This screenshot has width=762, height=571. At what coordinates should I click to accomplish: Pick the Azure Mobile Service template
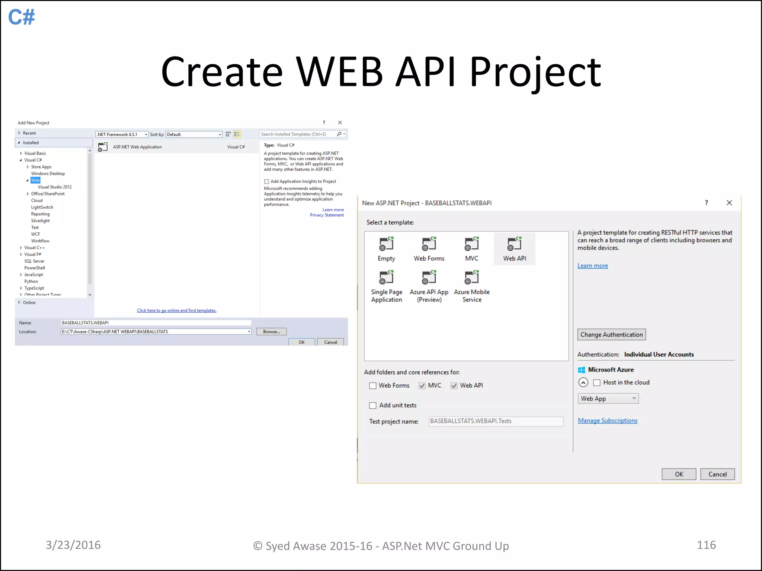pyautogui.click(x=472, y=286)
